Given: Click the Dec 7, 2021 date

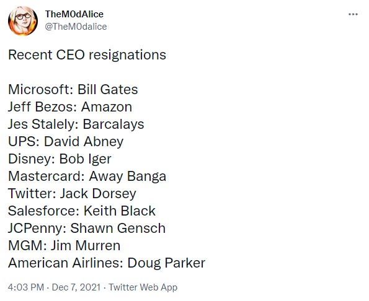Looking at the screenshot, I should click(x=76, y=287).
